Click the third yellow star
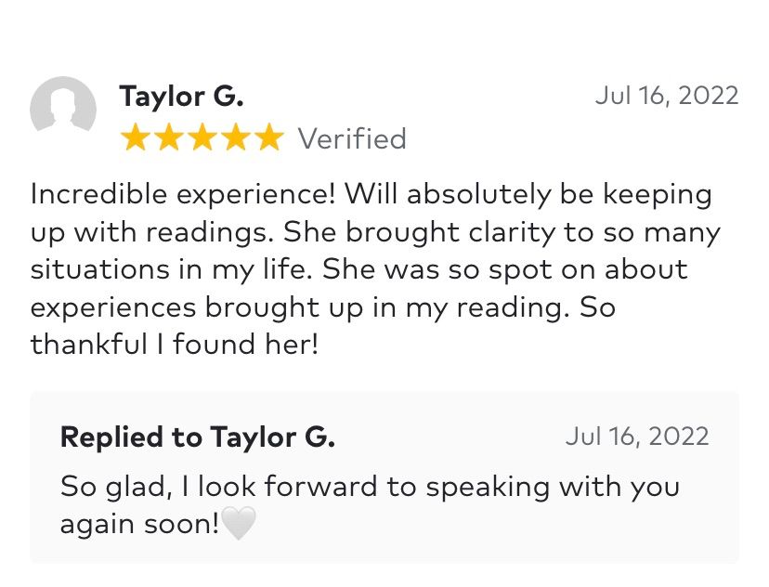The width and height of the screenshot is (769, 587). (x=202, y=137)
